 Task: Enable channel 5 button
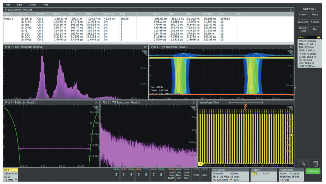[139, 174]
